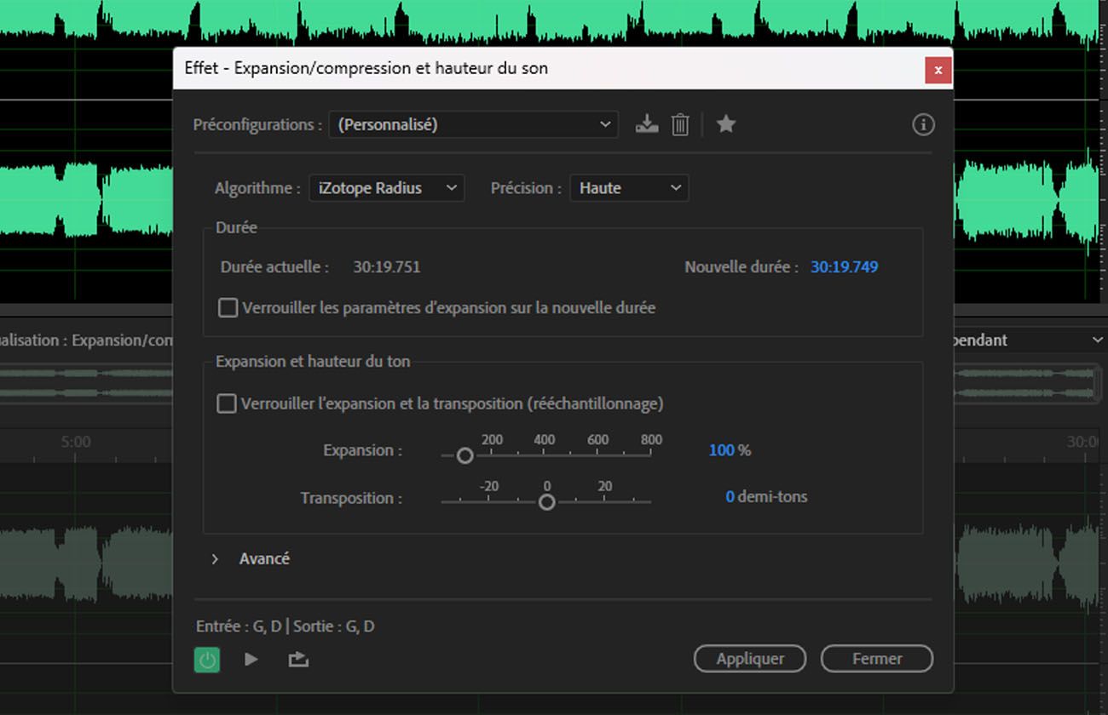Toggle the green effect power button
This screenshot has height=715, width=1108.
[x=207, y=659]
